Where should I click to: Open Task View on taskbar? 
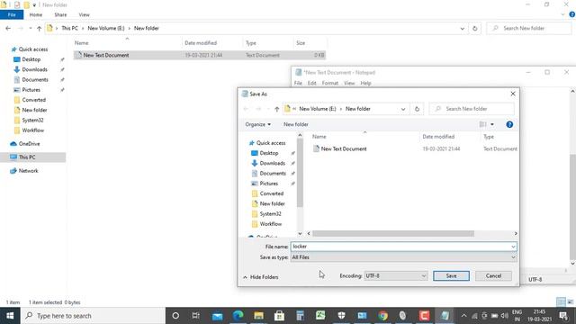pos(196,316)
